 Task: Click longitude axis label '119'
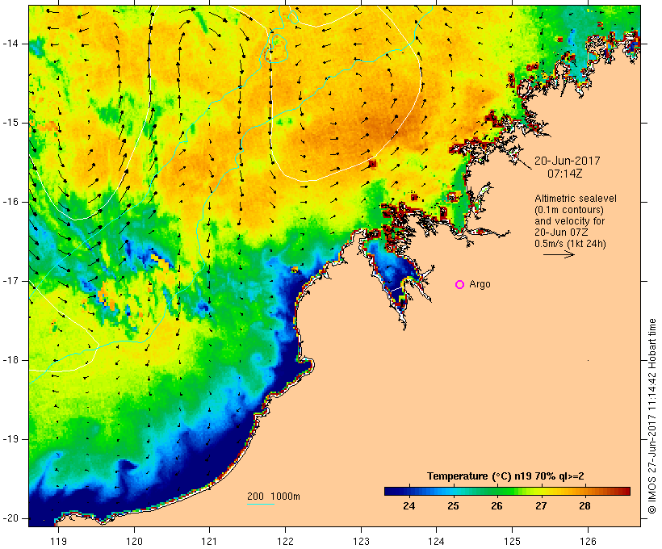coord(59,541)
